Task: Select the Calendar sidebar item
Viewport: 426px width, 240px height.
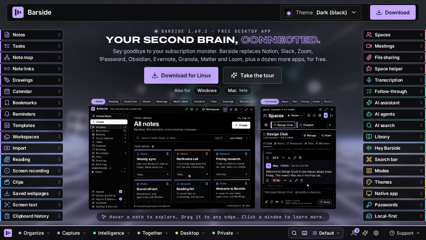Action: click(32, 92)
